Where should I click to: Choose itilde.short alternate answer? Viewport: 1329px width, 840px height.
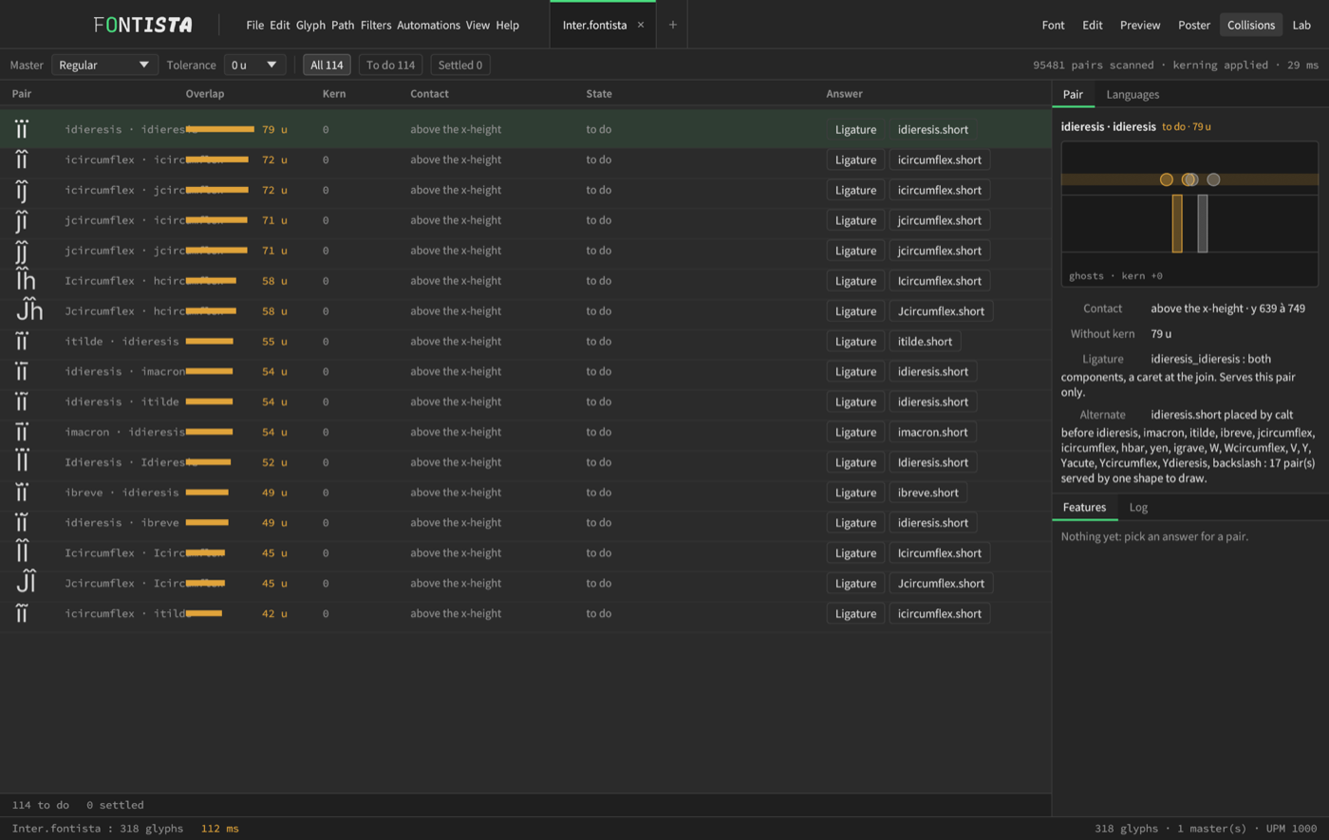point(925,341)
